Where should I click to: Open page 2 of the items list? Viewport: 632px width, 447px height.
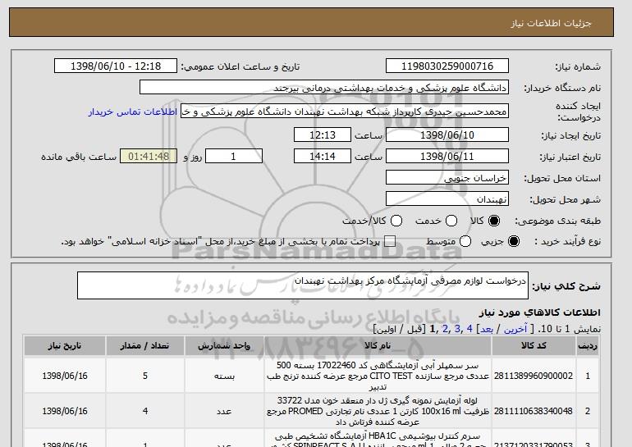point(445,329)
